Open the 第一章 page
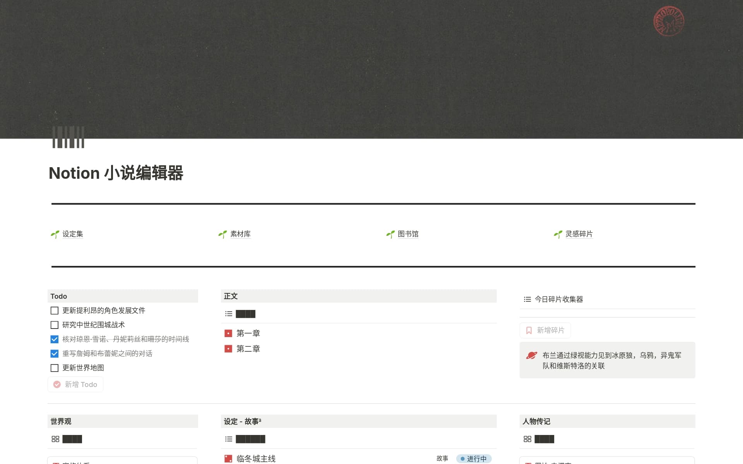This screenshot has height=464, width=743. [x=248, y=333]
